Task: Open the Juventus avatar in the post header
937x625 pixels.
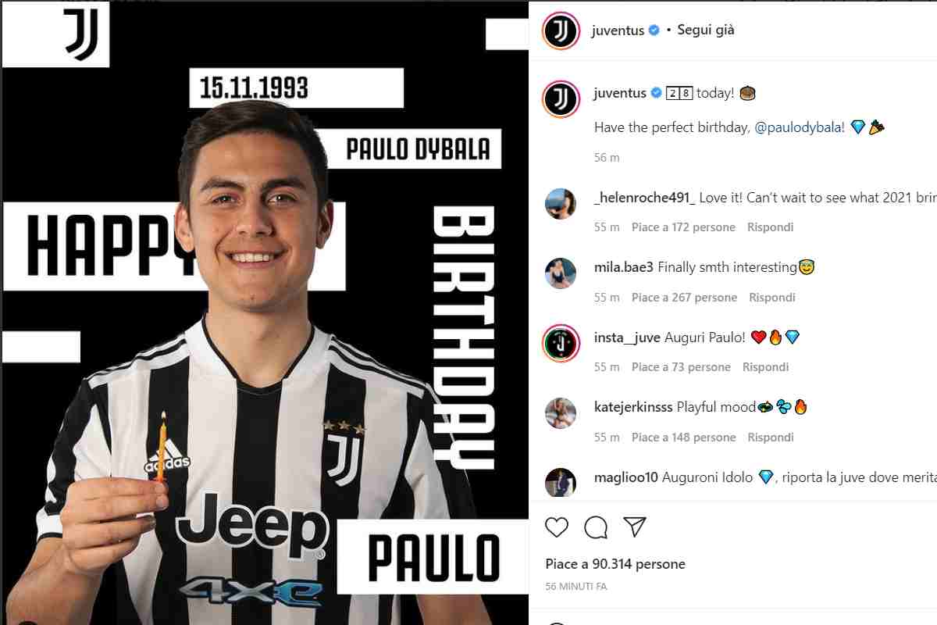Action: click(561, 31)
